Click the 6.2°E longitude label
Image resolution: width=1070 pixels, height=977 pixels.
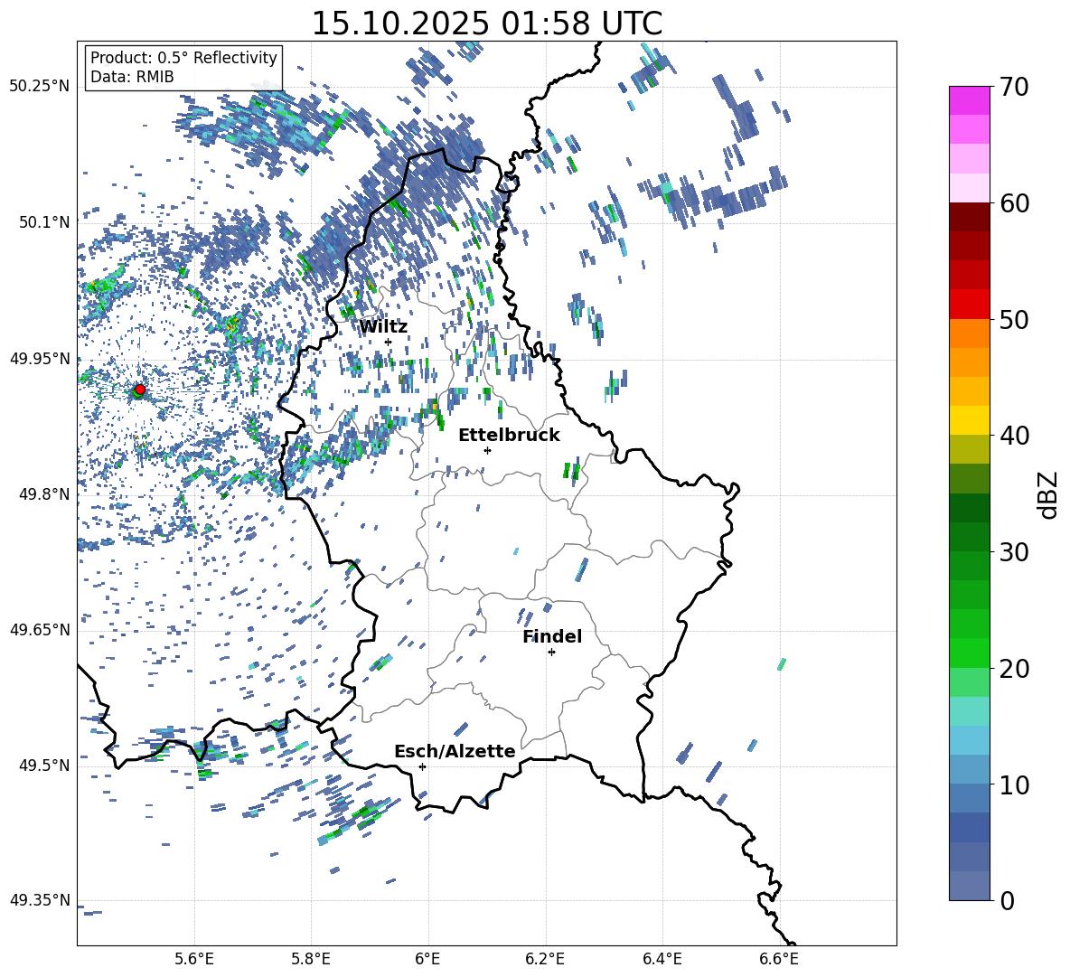(x=545, y=959)
